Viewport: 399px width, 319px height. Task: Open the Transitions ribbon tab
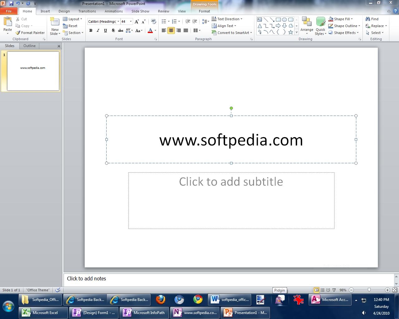[87, 11]
